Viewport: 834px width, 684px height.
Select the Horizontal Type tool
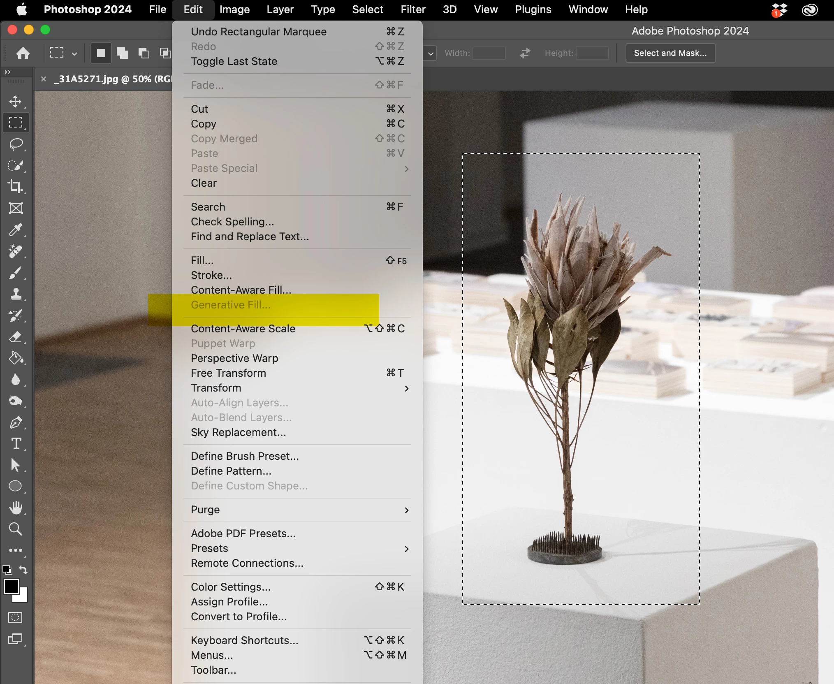click(x=16, y=444)
